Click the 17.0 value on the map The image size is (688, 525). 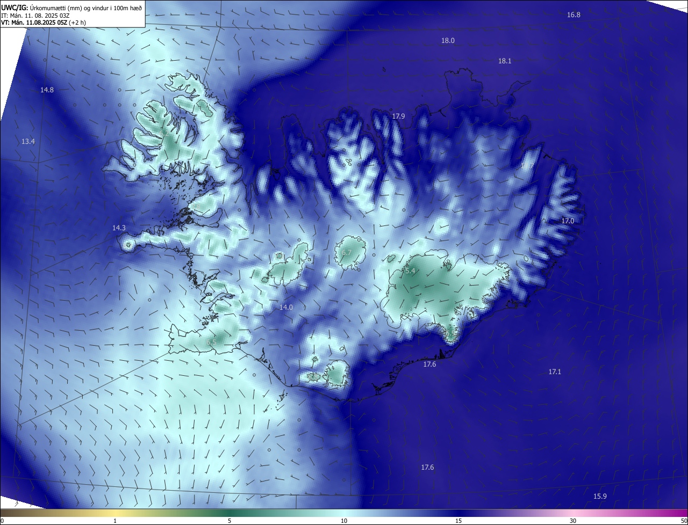568,221
